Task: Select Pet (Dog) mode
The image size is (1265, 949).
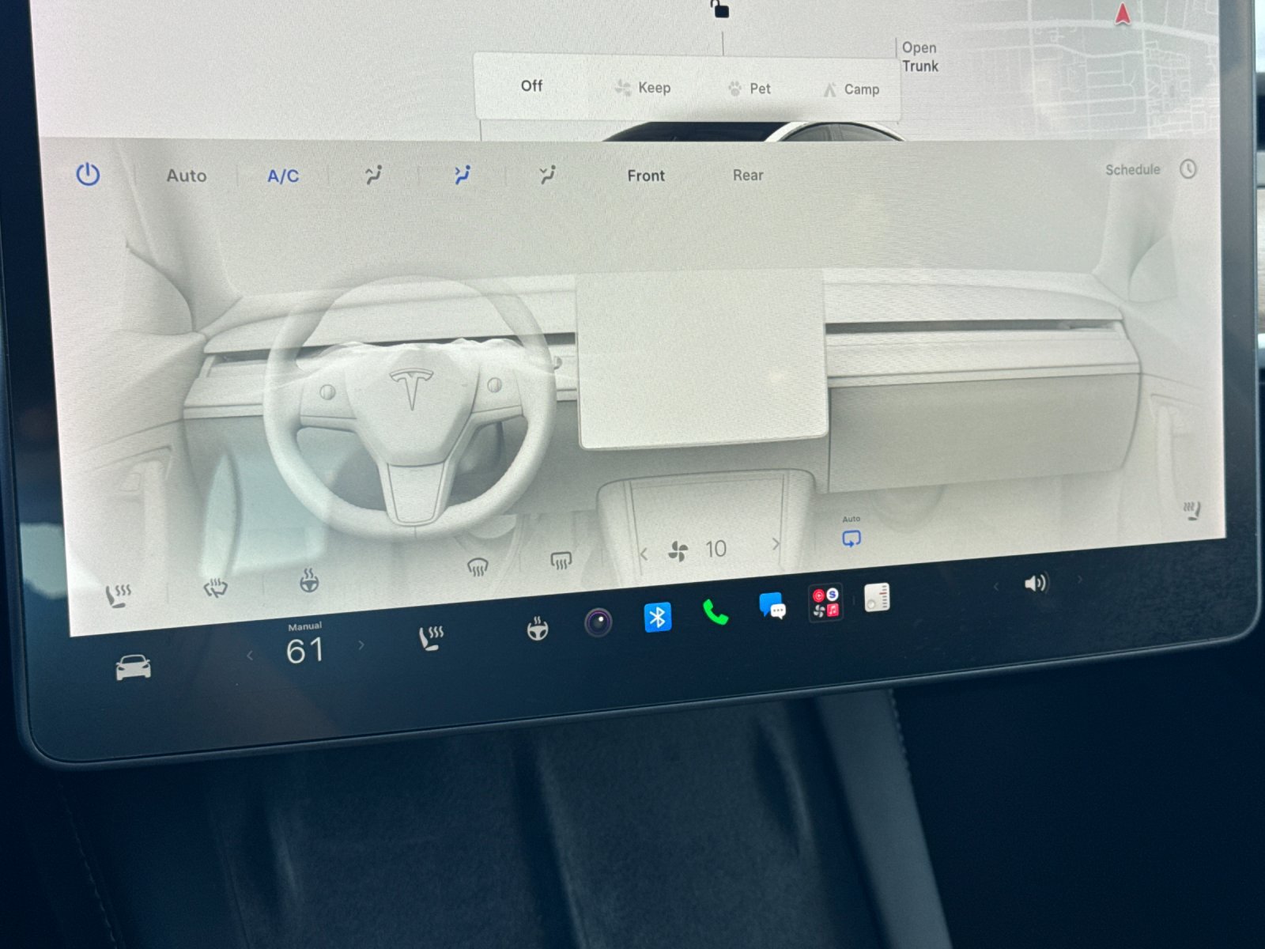Action: click(x=749, y=89)
